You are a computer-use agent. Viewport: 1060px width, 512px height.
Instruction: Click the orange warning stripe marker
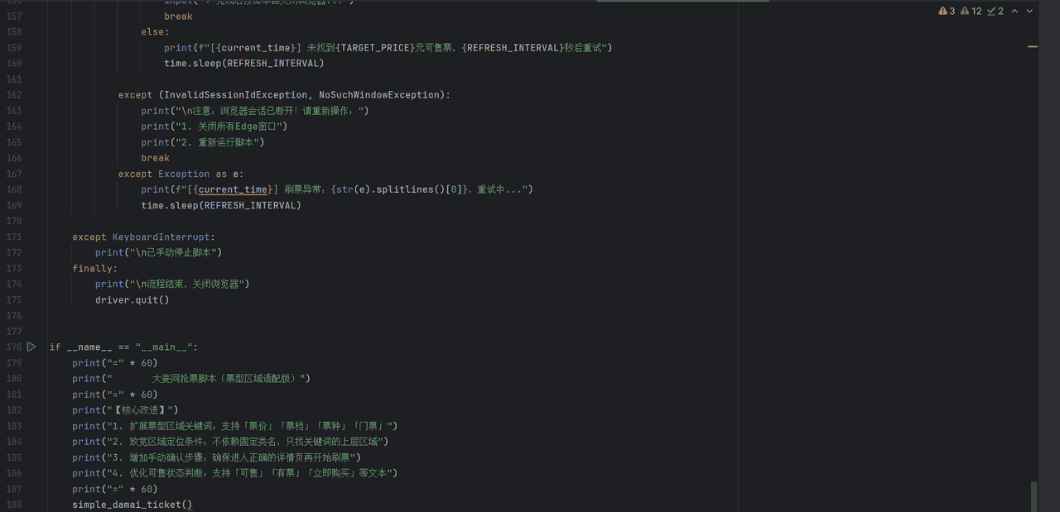click(x=1033, y=47)
